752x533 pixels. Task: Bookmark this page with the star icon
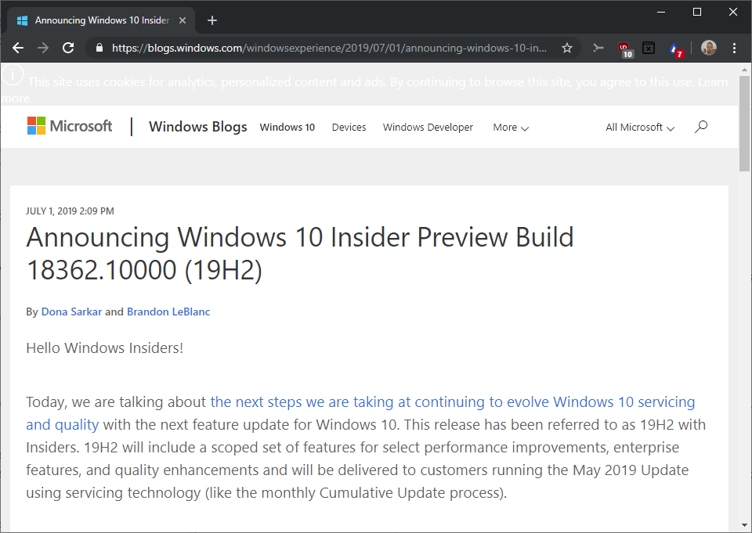567,48
